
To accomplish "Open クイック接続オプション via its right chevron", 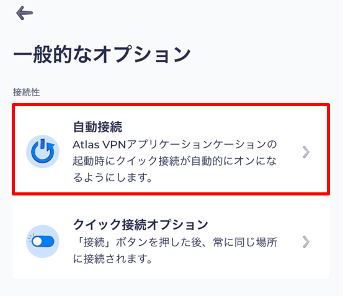I will pyautogui.click(x=306, y=242).
